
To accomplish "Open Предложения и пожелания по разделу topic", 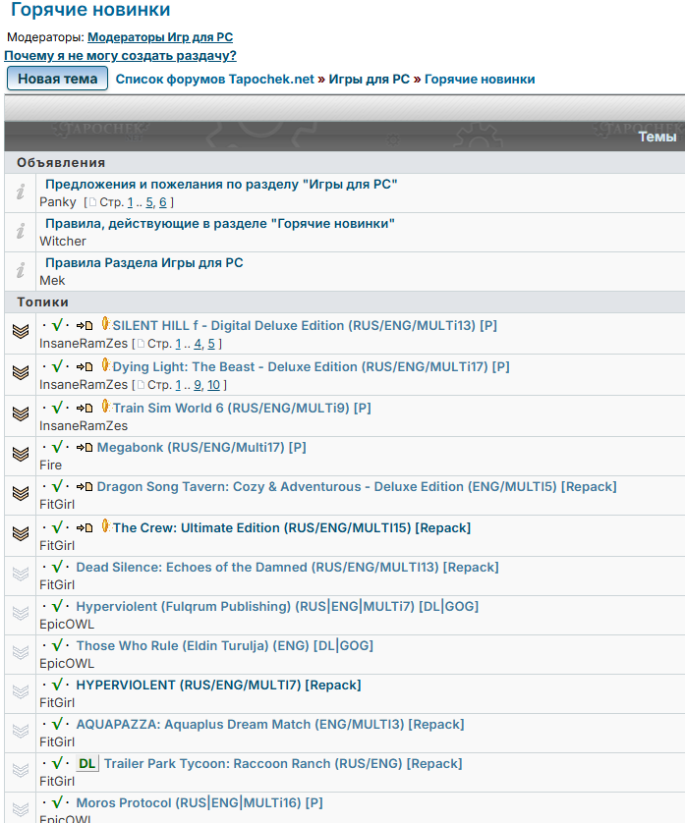I will tap(221, 185).
